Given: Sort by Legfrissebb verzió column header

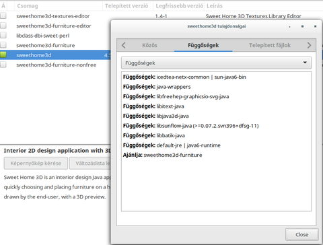Looking at the screenshot, I should 179,6.
